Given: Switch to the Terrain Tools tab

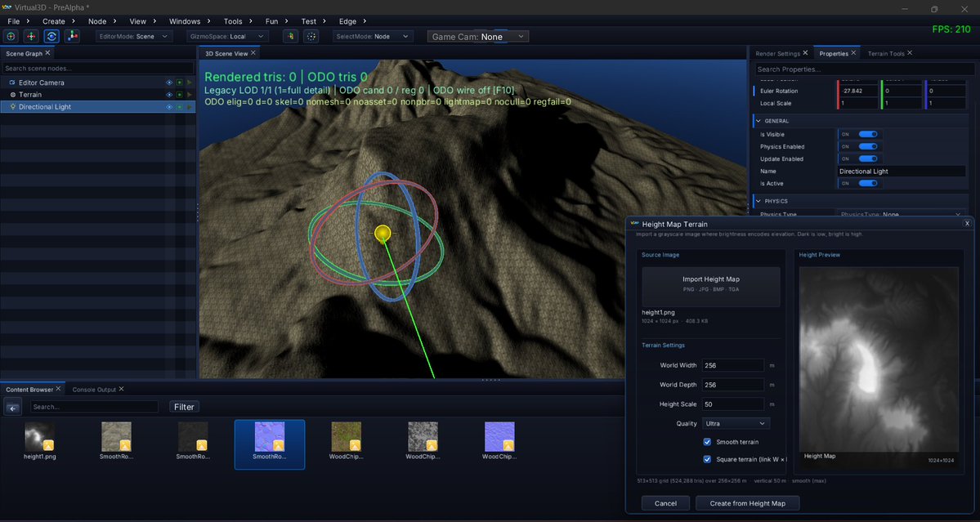Looking at the screenshot, I should coord(886,53).
